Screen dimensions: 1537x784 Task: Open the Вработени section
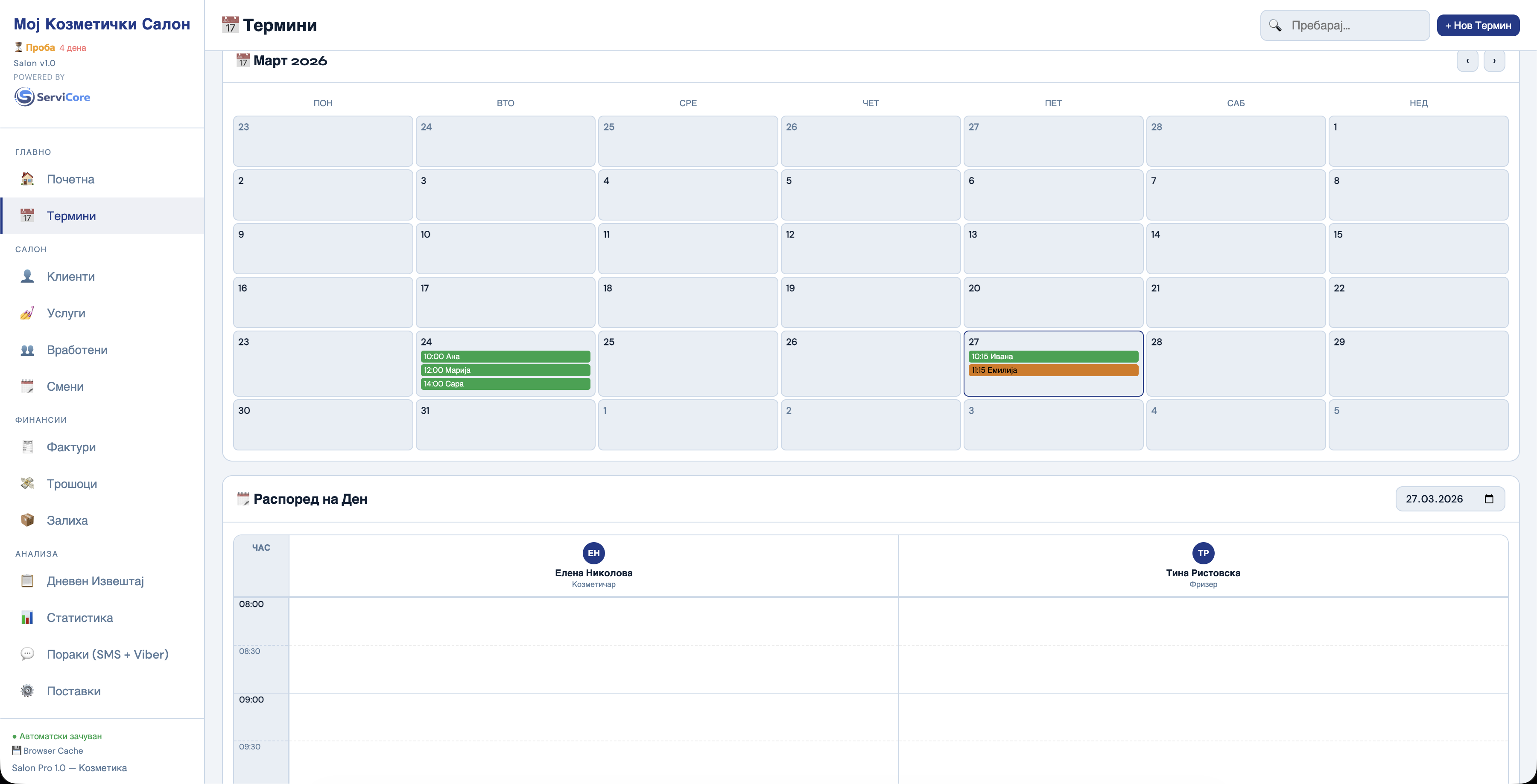tap(102, 350)
